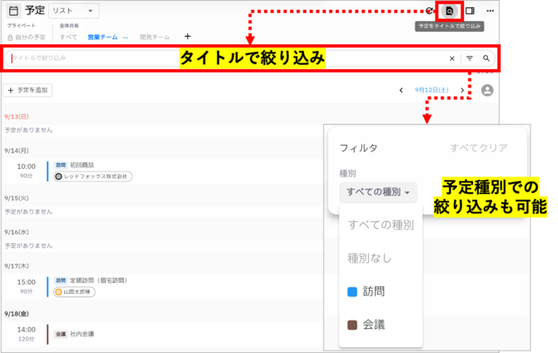This screenshot has height=353, width=558.
Task: Click the blue 訪問 color swatch
Action: click(x=352, y=292)
